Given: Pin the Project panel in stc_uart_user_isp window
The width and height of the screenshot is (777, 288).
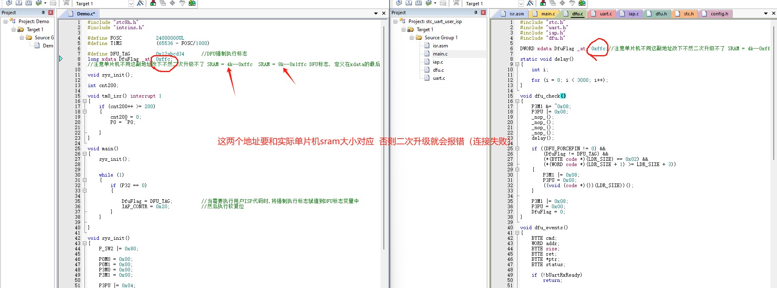Looking at the screenshot, I should 476,13.
